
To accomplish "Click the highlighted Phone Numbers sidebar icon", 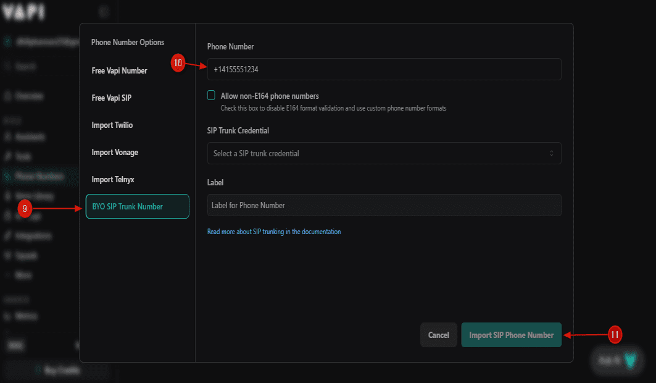I will (7, 176).
